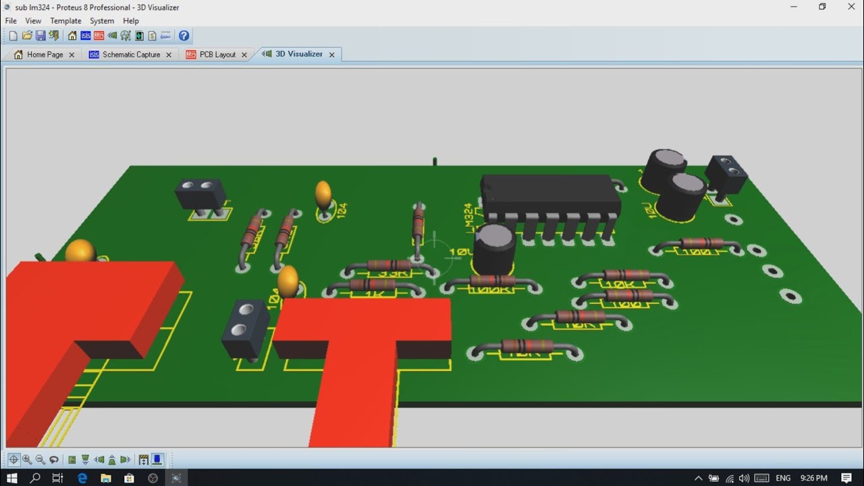Launch PCB Layout with the ARES toolbar icon
Viewport: 864px width, 486px height.
[x=99, y=36]
